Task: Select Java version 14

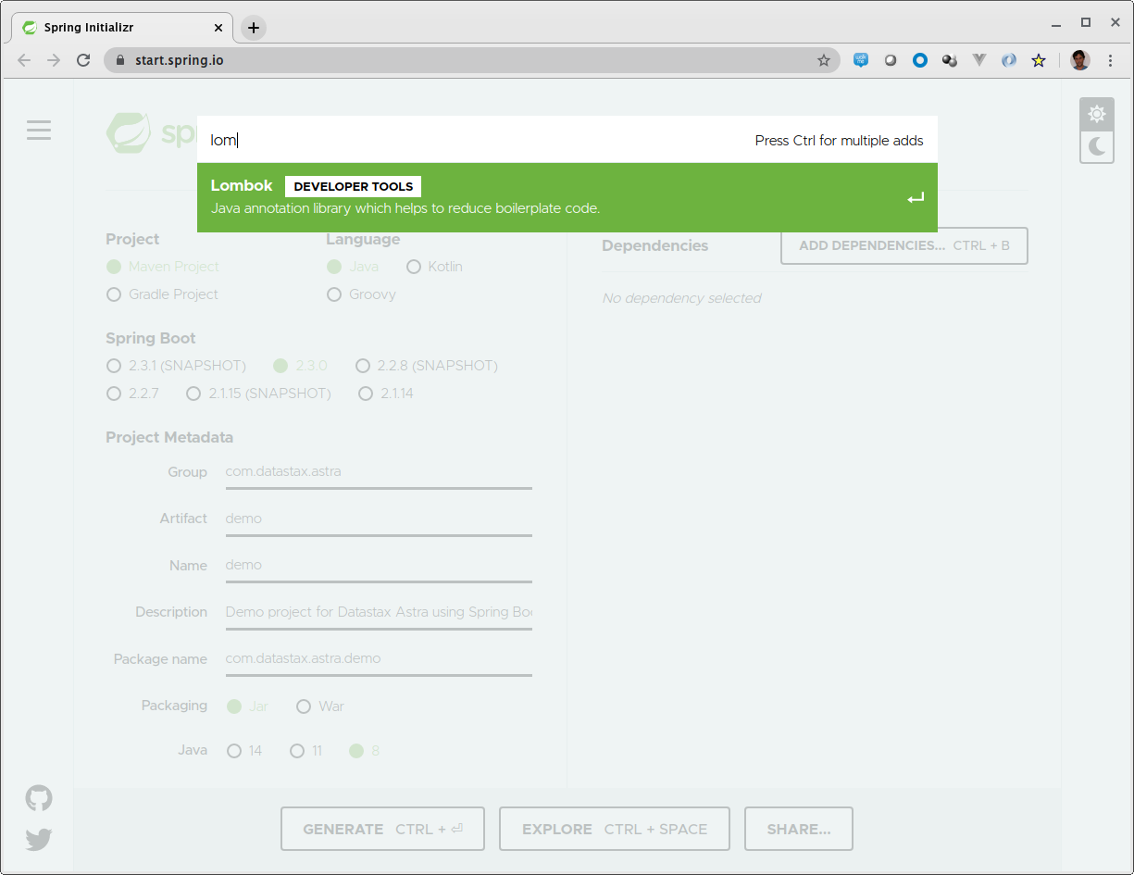Action: 244,751
